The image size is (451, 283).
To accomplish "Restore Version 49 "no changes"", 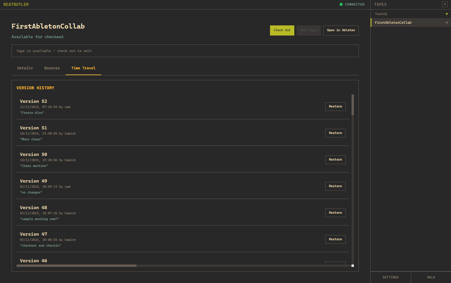I will [x=335, y=186].
